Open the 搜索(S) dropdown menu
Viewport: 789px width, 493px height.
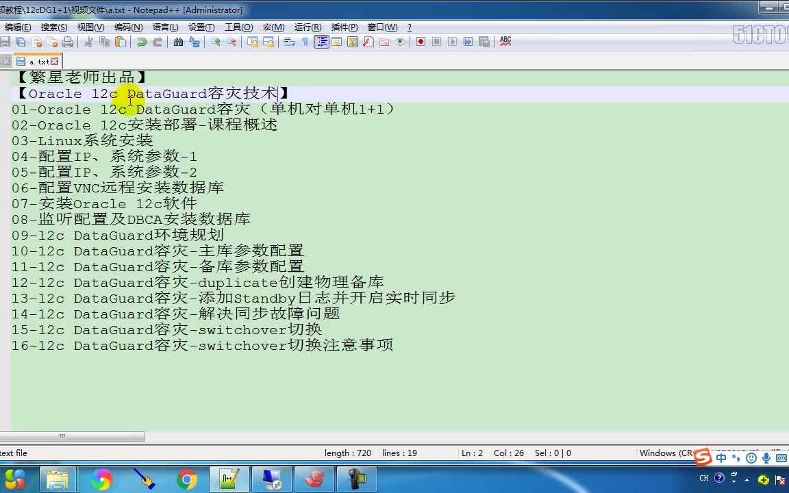53,27
